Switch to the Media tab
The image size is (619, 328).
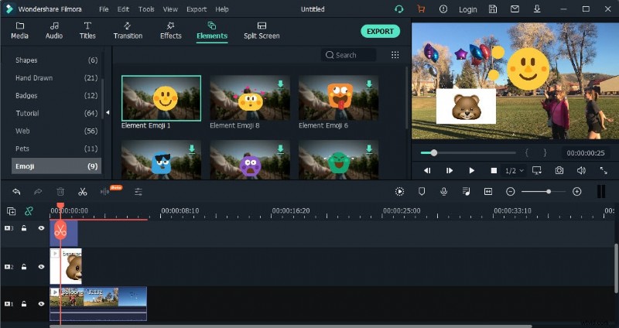pyautogui.click(x=19, y=31)
